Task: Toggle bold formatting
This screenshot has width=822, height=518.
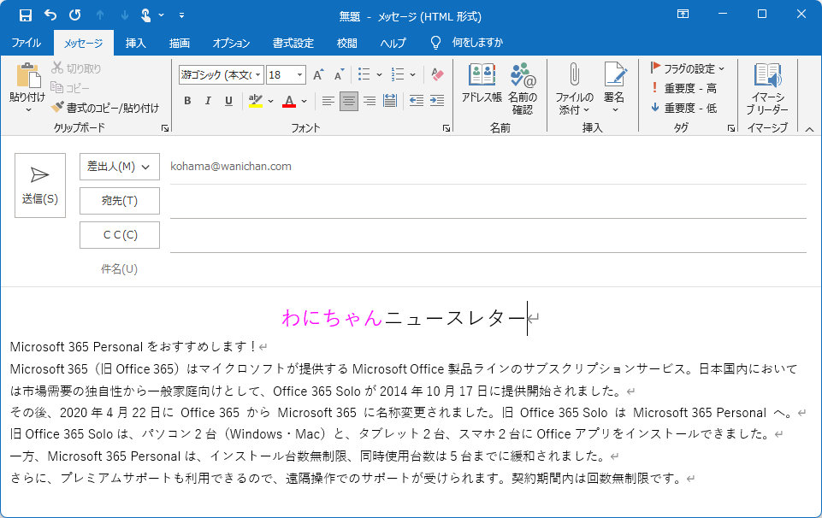Action: tap(187, 101)
